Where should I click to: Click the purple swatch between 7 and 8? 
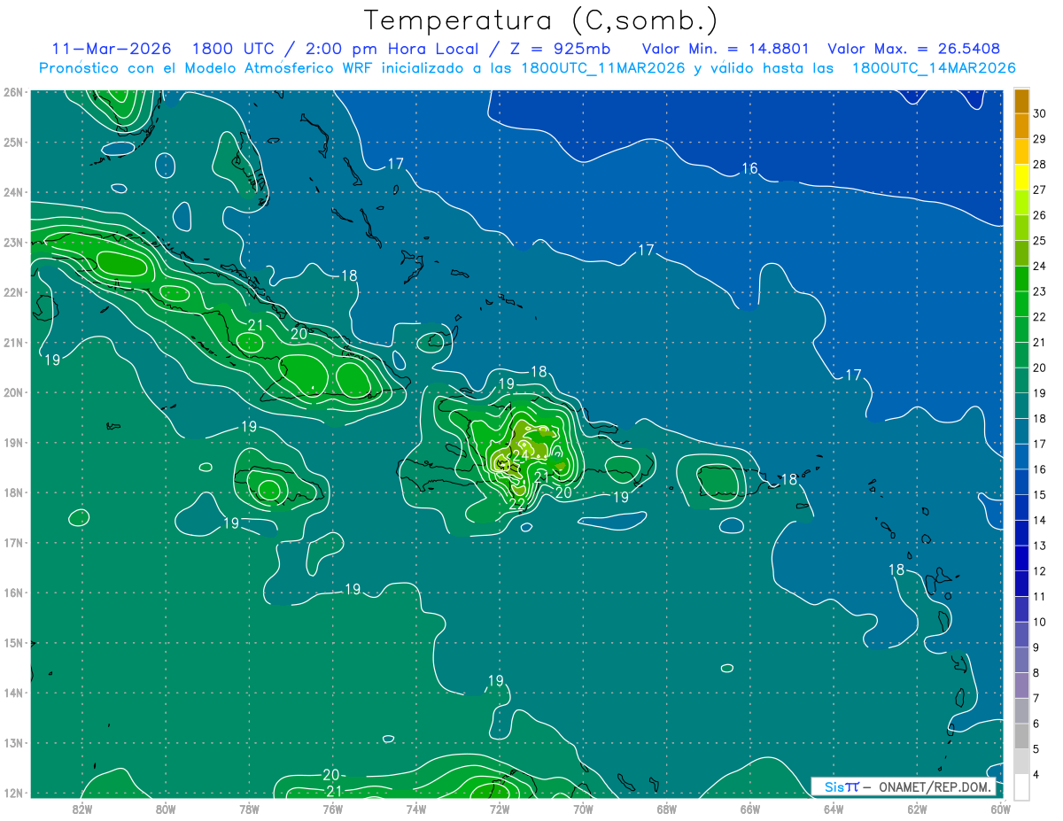(1021, 685)
